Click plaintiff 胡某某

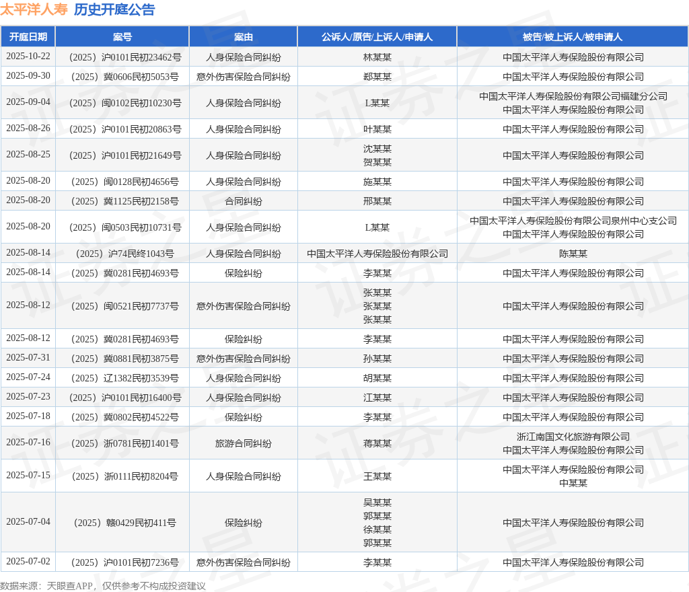pos(377,378)
